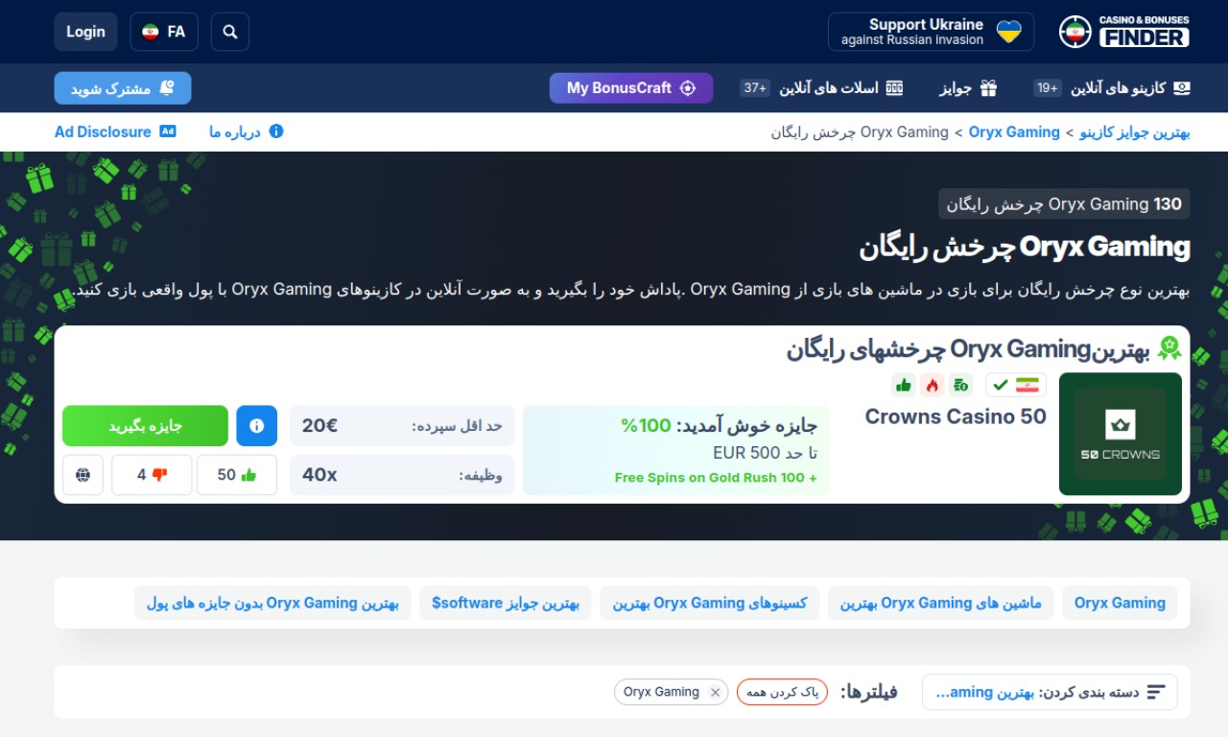The image size is (1228, 737).
Task: Click the 19+ casinos count badge
Action: click(x=1047, y=88)
